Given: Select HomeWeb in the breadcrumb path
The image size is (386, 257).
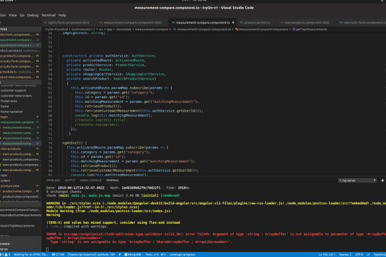Looking at the screenshot, I should coord(123,29).
